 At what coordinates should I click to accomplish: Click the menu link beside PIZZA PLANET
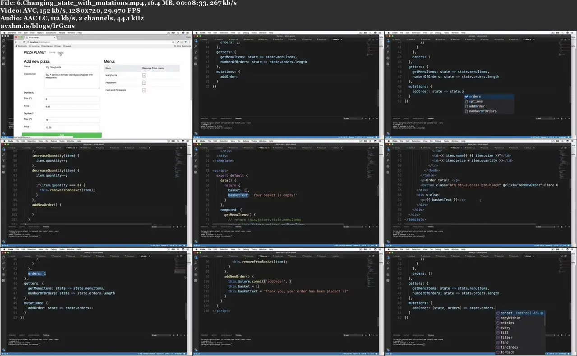(60, 52)
